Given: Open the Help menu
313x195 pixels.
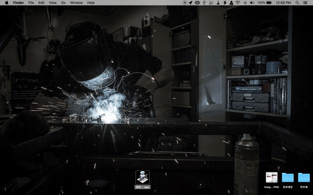Looking at the screenshot, I should coord(91,3).
